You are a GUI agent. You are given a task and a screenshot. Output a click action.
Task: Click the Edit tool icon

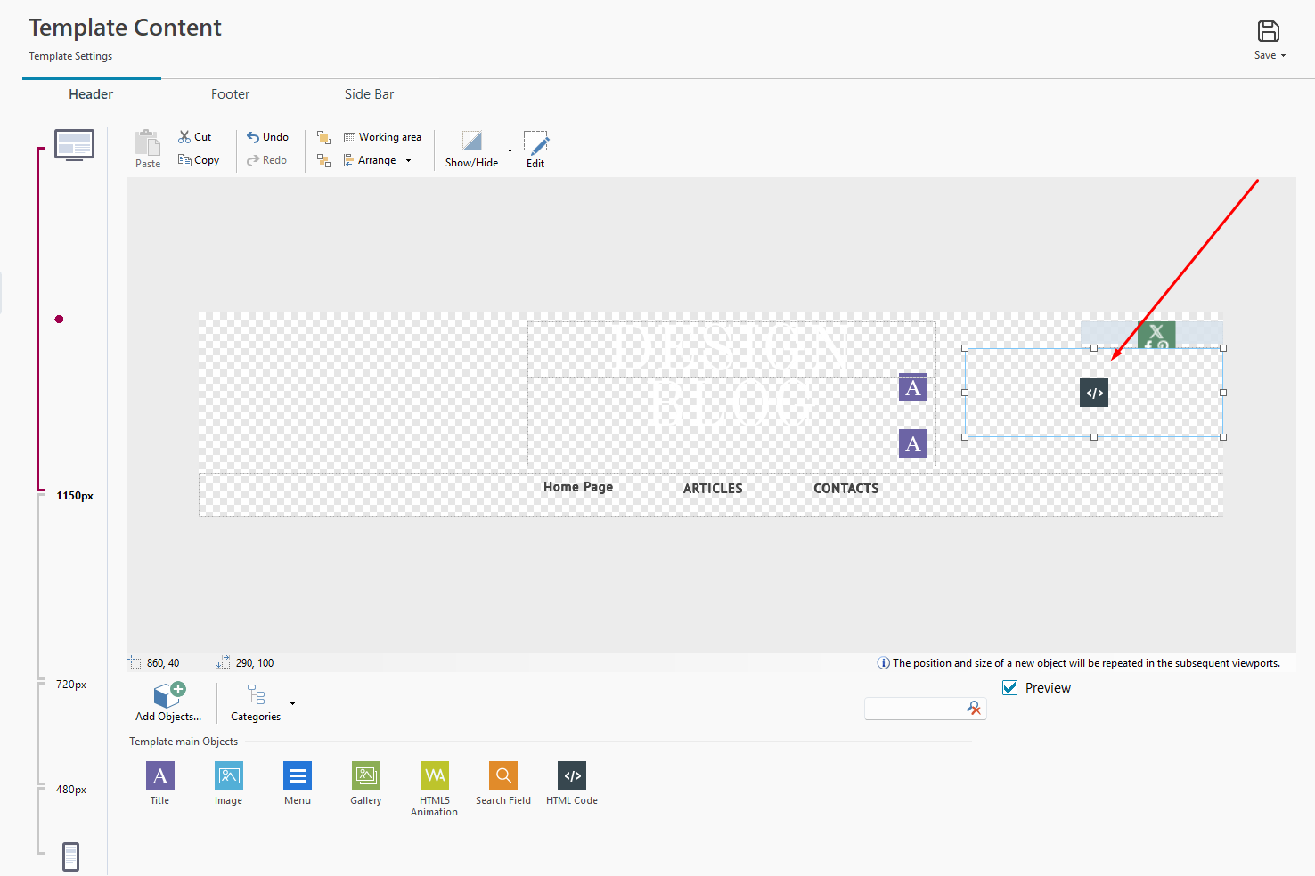click(535, 143)
